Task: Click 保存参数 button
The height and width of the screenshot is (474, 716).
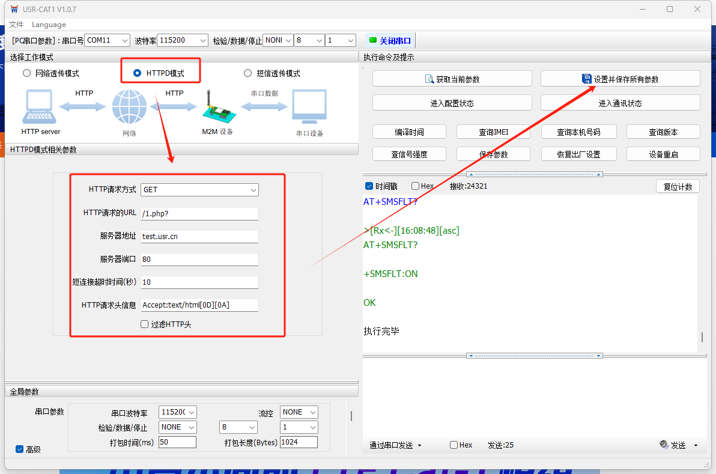Action: tap(493, 154)
